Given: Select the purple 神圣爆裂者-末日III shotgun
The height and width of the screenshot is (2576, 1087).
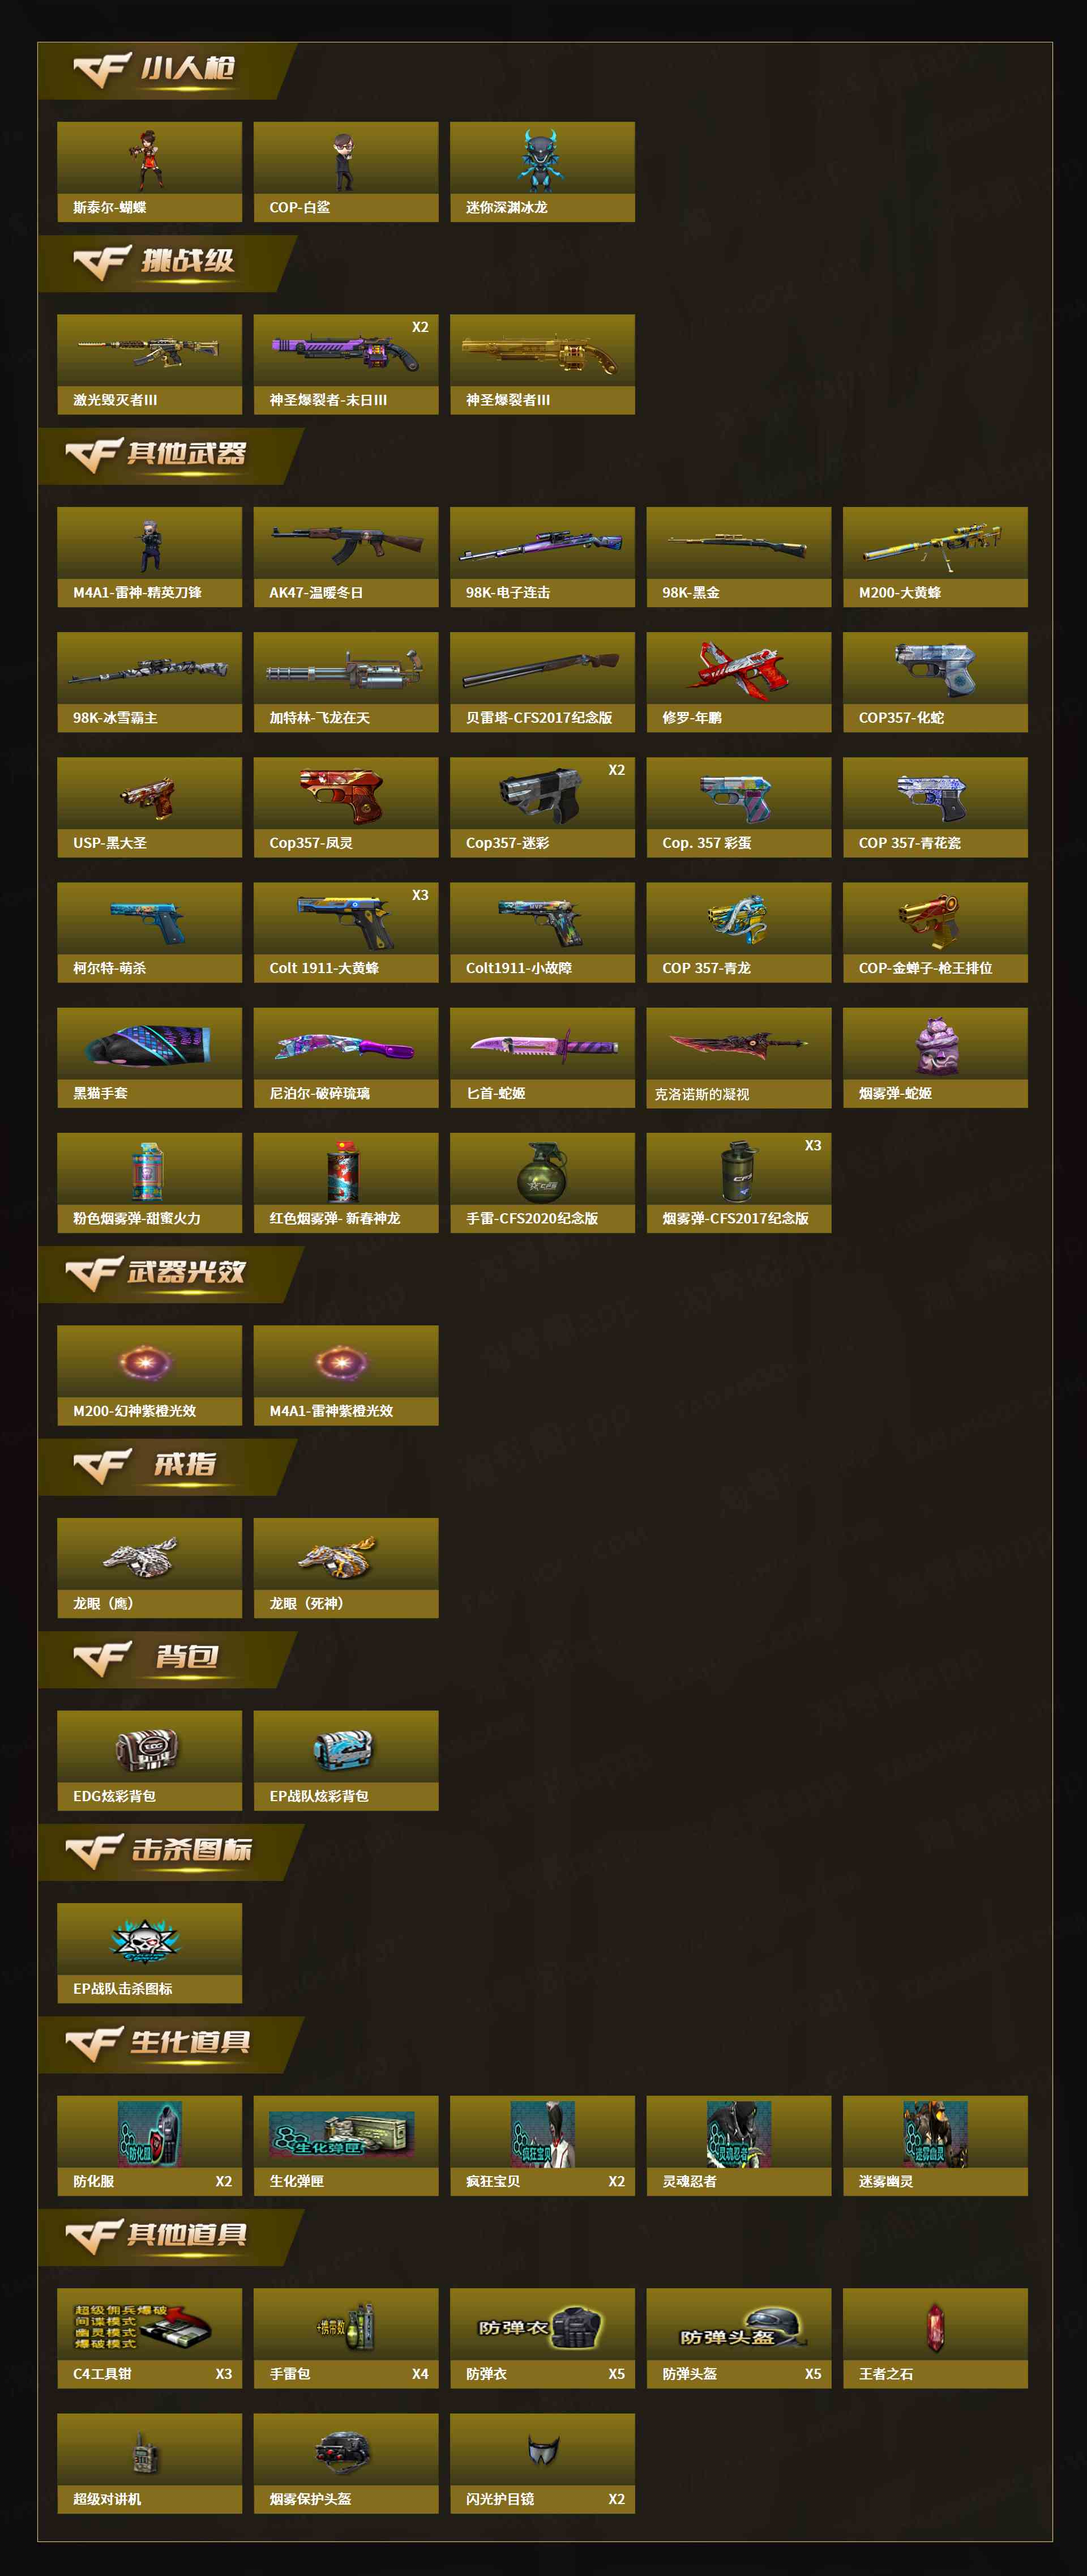Looking at the screenshot, I should pyautogui.click(x=346, y=364).
